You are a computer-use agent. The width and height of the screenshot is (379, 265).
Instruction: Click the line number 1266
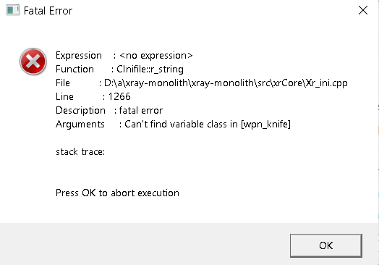coord(119,96)
